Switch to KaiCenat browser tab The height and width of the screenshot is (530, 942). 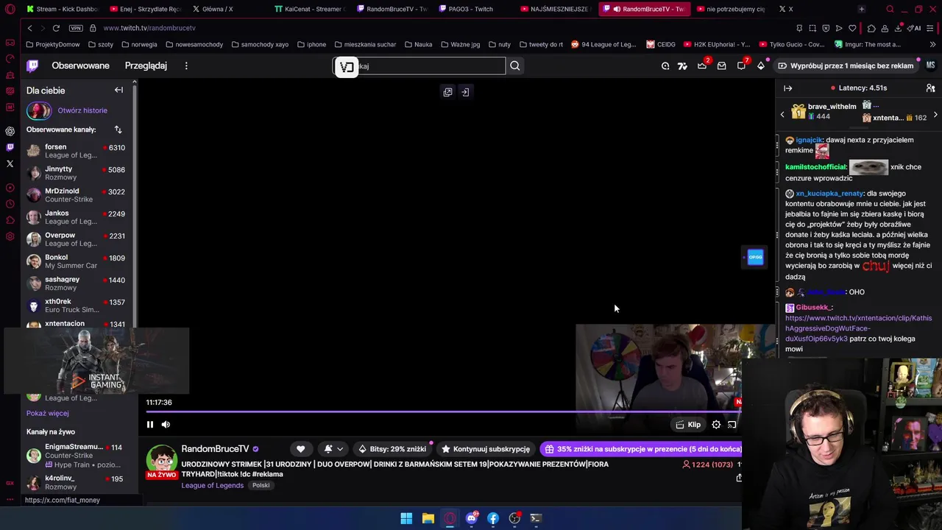point(308,9)
